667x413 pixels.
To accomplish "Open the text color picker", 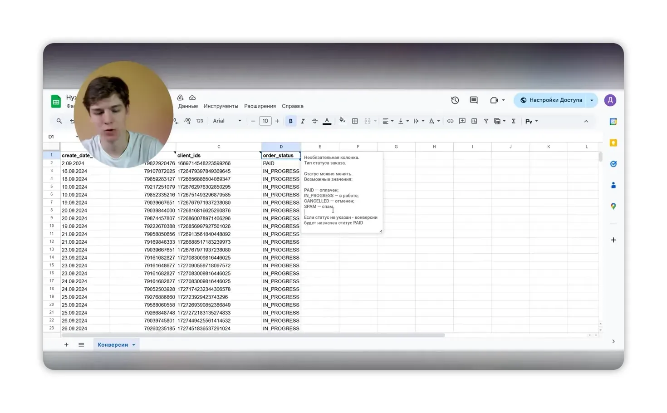I will 327,121.
